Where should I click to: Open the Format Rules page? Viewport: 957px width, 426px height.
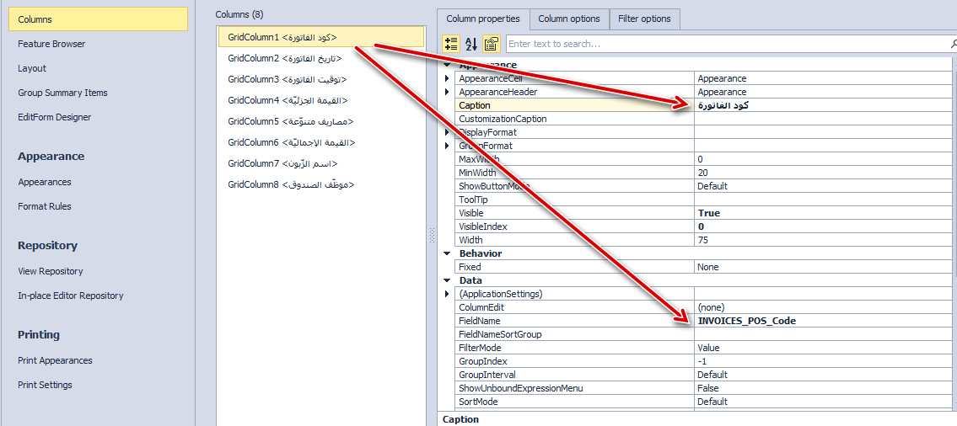pos(45,206)
